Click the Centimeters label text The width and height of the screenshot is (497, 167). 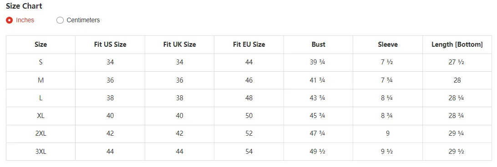pos(83,20)
